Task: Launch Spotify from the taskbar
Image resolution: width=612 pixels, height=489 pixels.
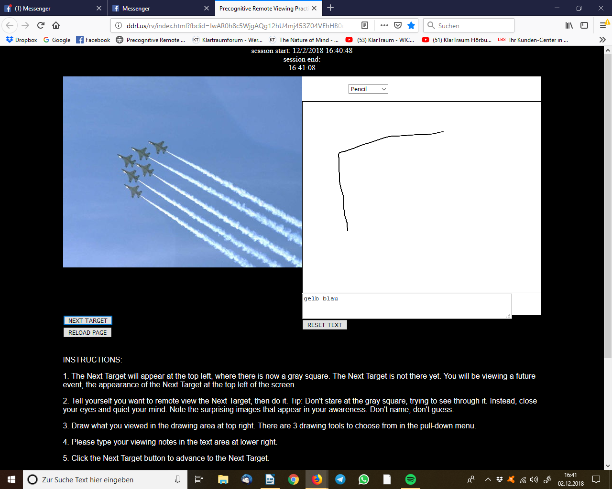Action: [x=410, y=479]
